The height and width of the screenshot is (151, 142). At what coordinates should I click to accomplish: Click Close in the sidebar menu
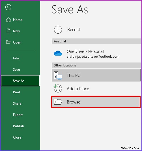tap(17, 137)
